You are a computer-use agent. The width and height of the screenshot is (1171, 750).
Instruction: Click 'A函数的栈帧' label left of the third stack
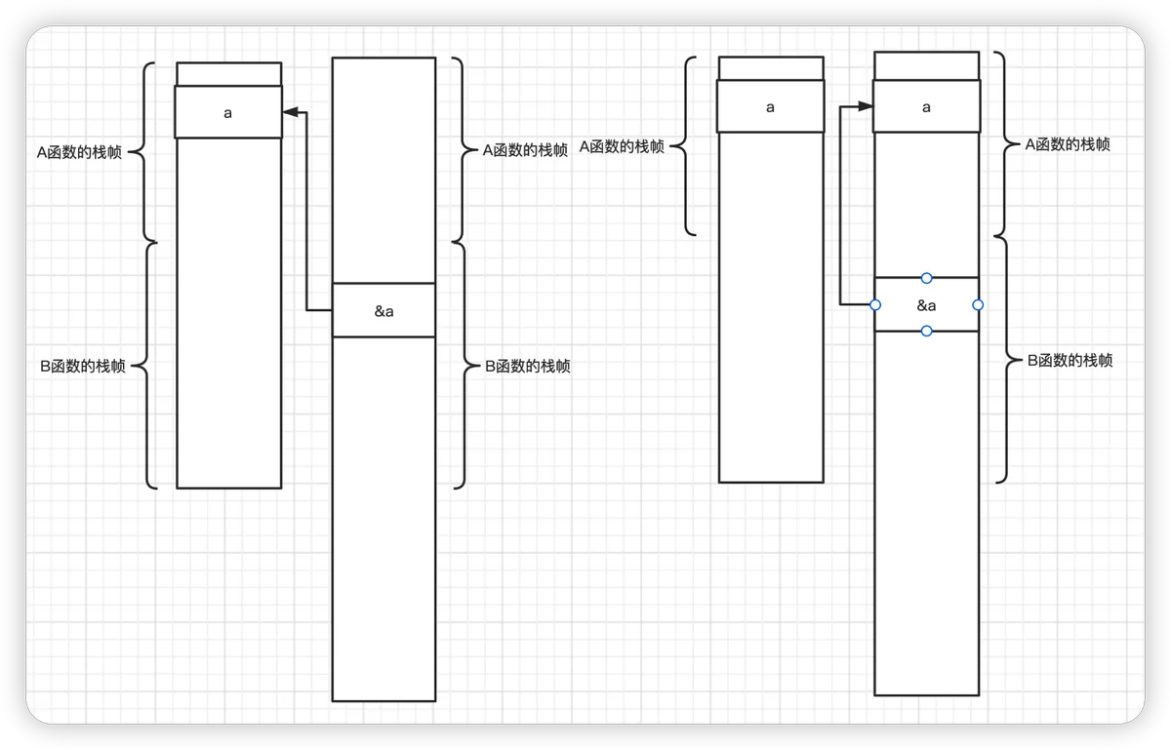(622, 146)
